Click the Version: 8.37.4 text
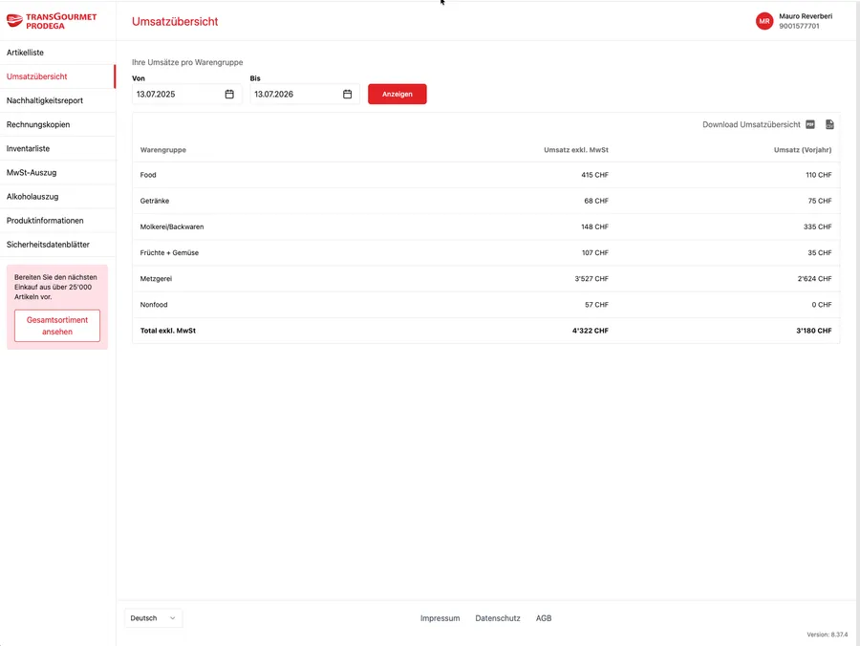The image size is (860, 646). pyautogui.click(x=828, y=635)
